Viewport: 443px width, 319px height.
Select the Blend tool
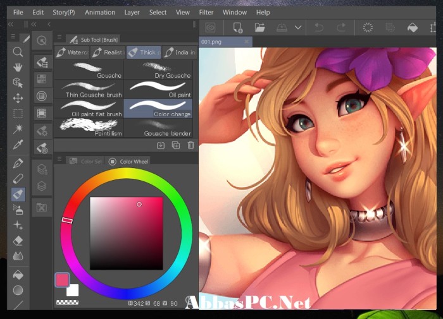point(18,256)
